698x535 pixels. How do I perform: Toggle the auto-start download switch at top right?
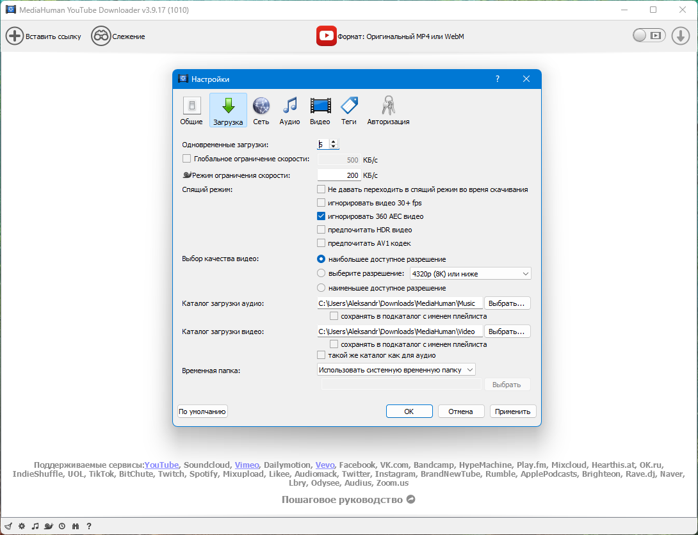click(x=649, y=36)
